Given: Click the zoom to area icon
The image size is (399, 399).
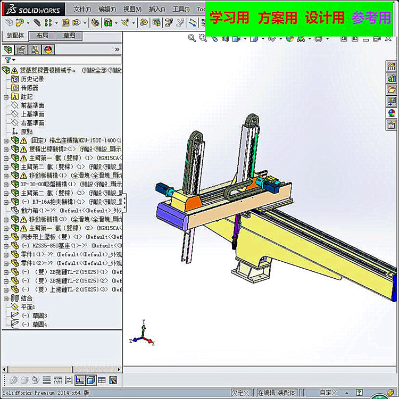Looking at the screenshot, I should 203,38.
